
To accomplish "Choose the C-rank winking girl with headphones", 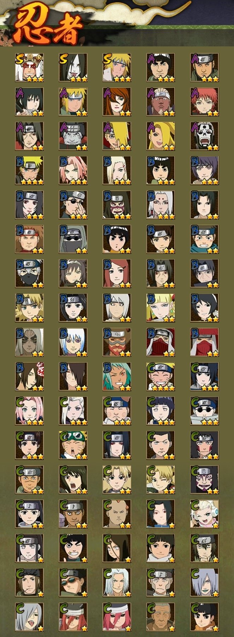I will click(205, 514).
